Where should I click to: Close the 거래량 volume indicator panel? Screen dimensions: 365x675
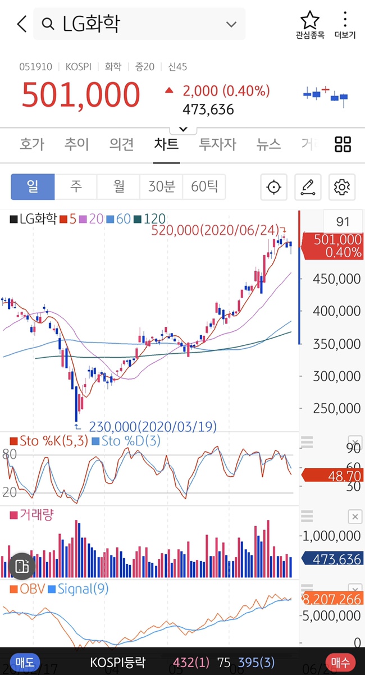(x=355, y=517)
